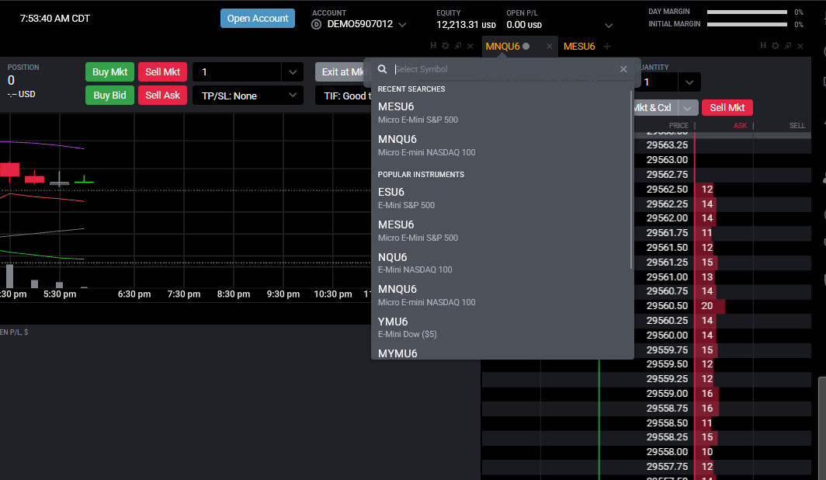Click the Select Symbol search field
826x480 pixels.
(x=505, y=69)
